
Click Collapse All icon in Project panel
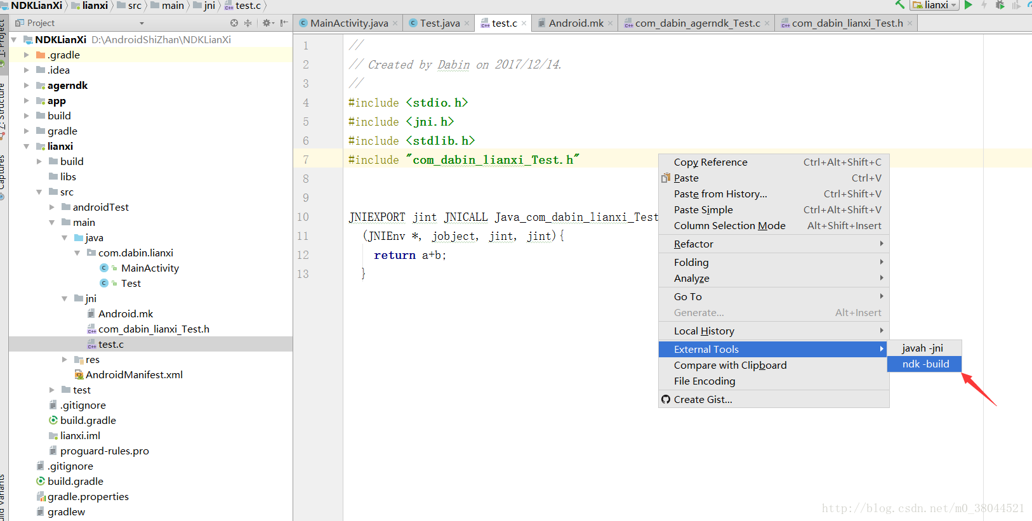coord(248,23)
